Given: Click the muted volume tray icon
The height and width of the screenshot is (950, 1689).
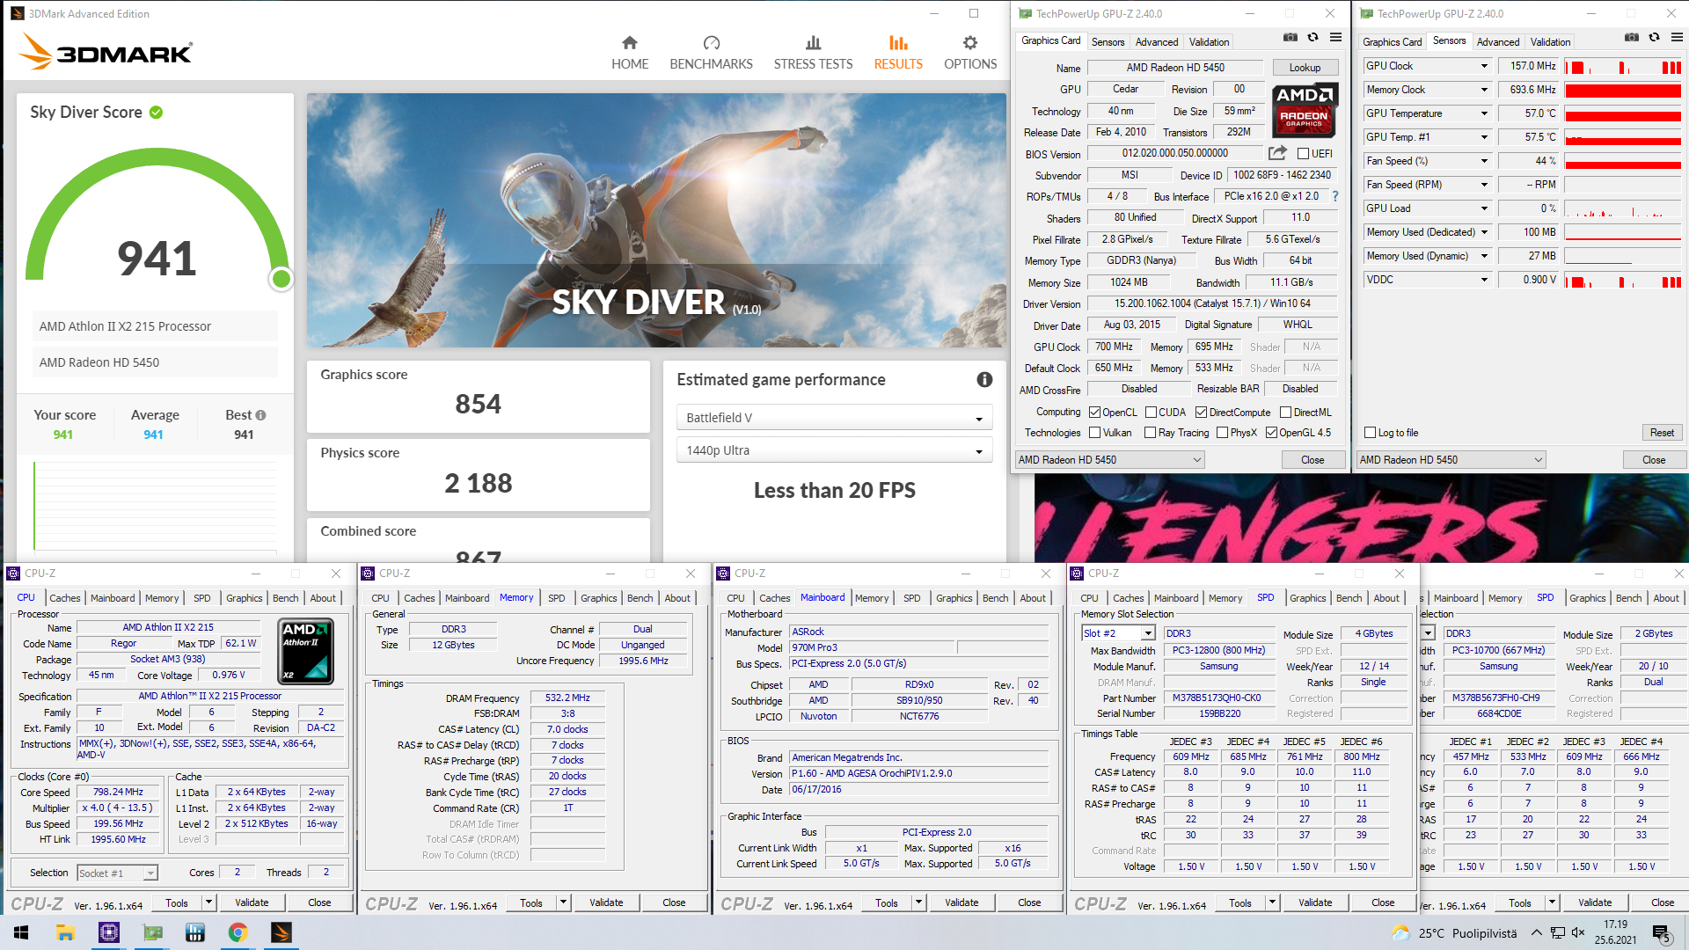Looking at the screenshot, I should (1578, 932).
